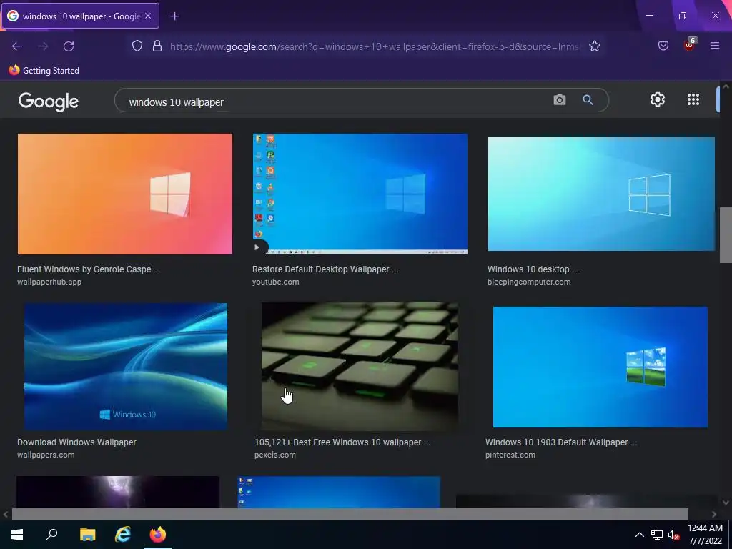Click the scroll up arrow of vertical scrollbar
Image resolution: width=732 pixels, height=549 pixels.
coord(726,86)
